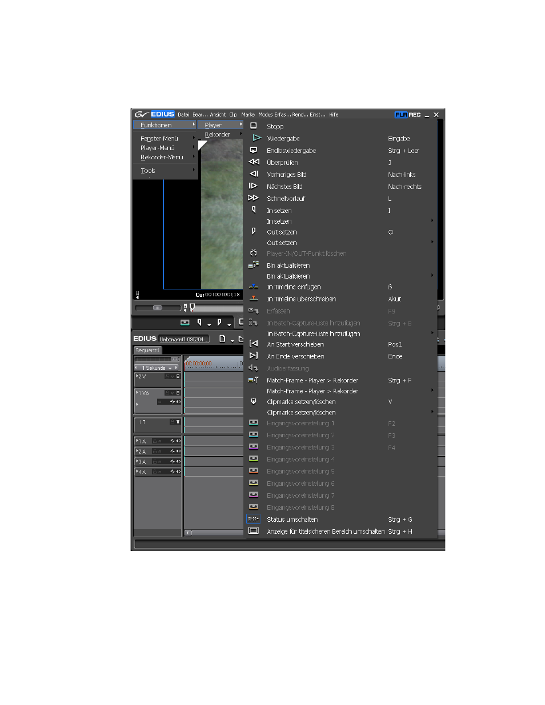545x705 pixels.
Task: Click the An Start verschieben icon
Action: click(x=254, y=344)
